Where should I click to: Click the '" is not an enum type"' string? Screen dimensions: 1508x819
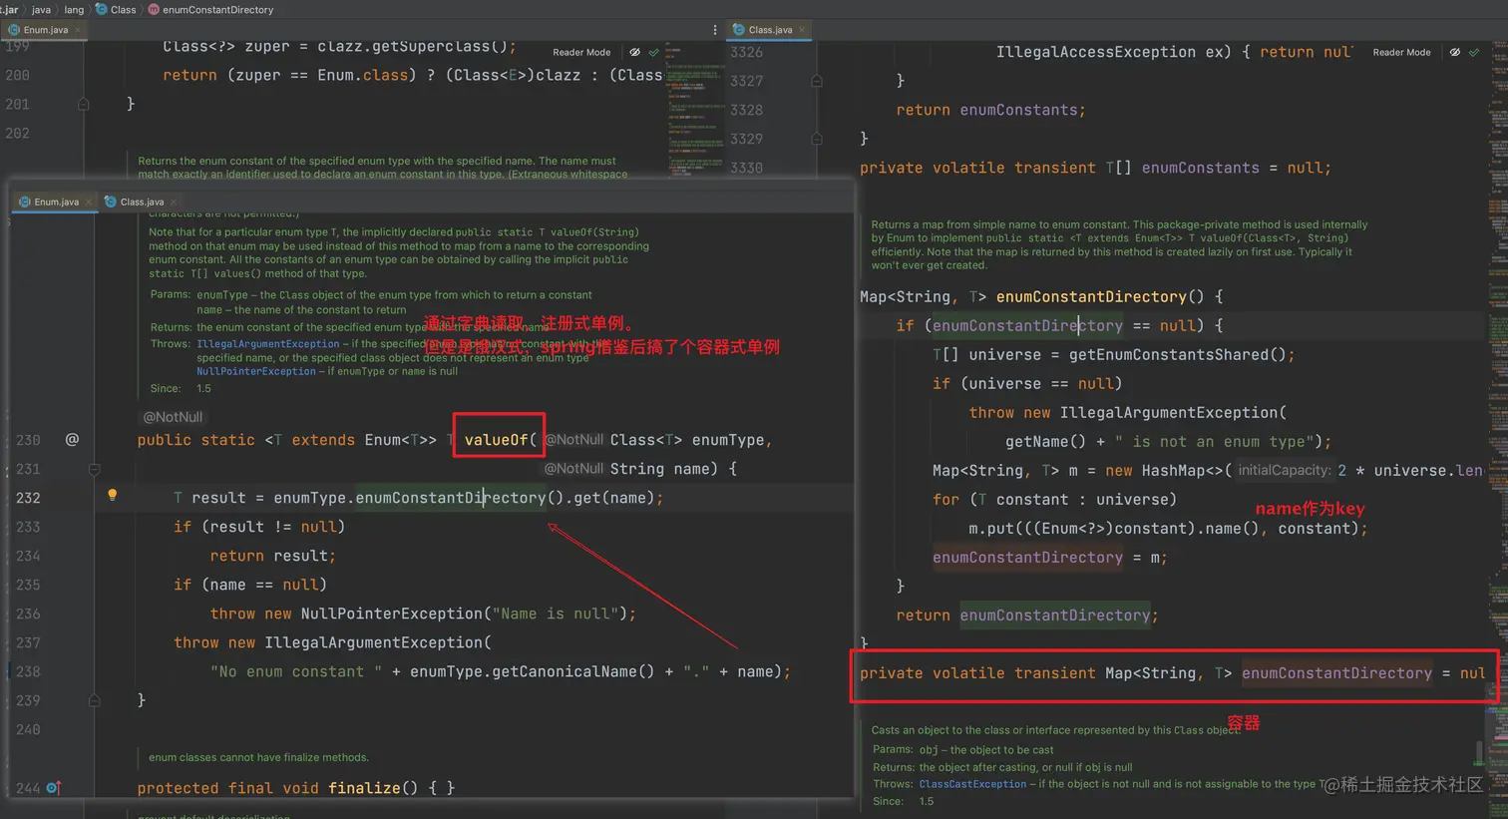(1219, 441)
